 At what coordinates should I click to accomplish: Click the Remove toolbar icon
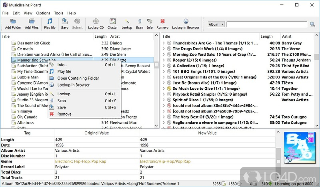pyautogui.click(x=162, y=21)
